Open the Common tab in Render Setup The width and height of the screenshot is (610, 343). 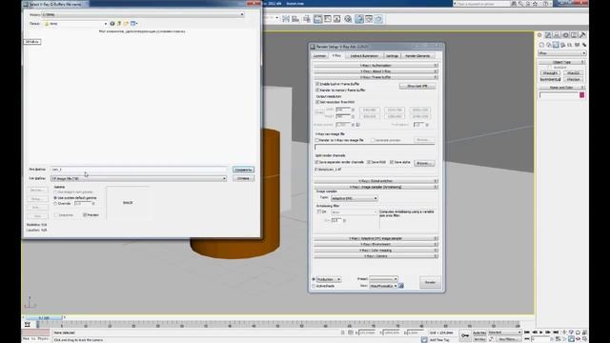click(x=320, y=56)
